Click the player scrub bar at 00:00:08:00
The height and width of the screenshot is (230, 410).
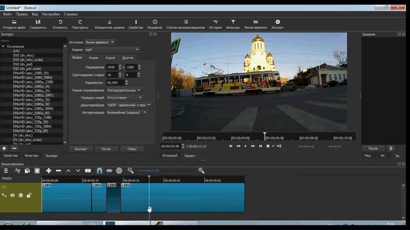pos(300,138)
